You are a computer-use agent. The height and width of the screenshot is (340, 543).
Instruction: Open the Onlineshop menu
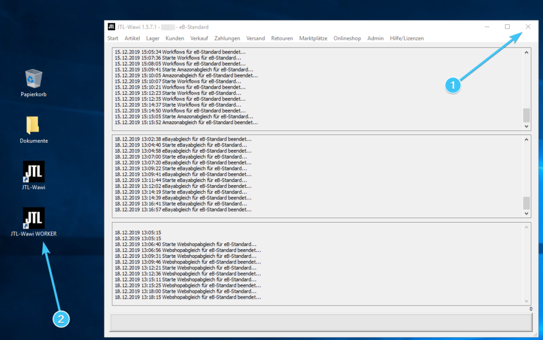(347, 38)
